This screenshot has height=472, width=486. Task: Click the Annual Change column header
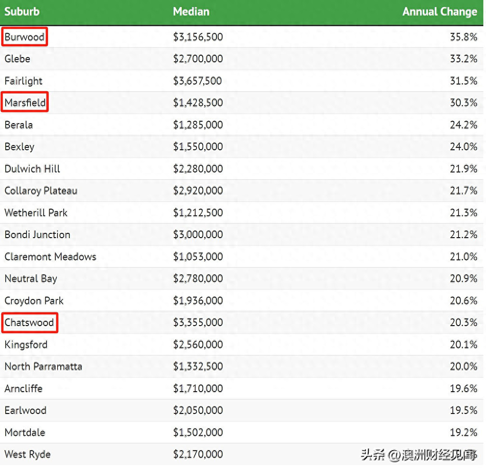tap(439, 12)
